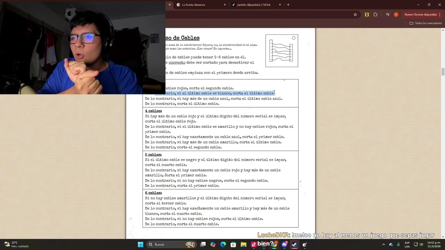The height and width of the screenshot is (250, 445).
Task: Click 'si no hay cables negros' line
Action: pyautogui.click(x=207, y=181)
